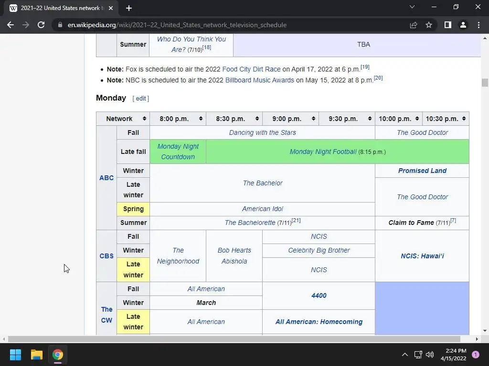Open citation reference [20]

378,78
